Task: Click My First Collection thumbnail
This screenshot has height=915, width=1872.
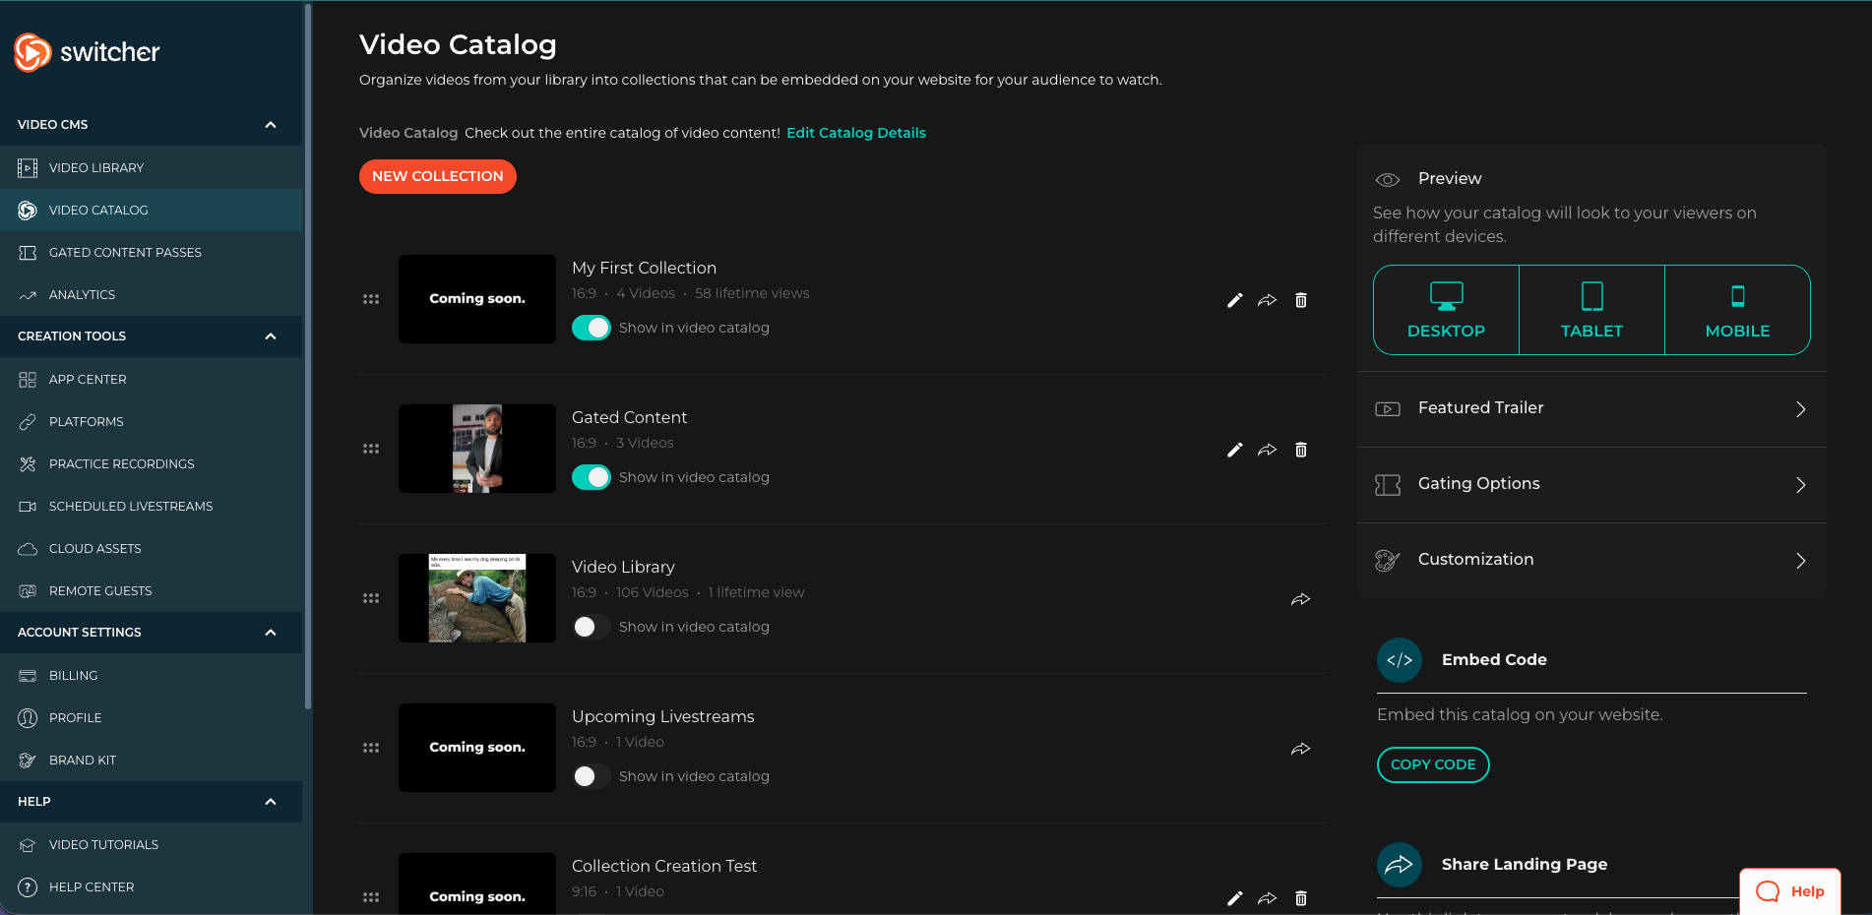Action: 477,299
